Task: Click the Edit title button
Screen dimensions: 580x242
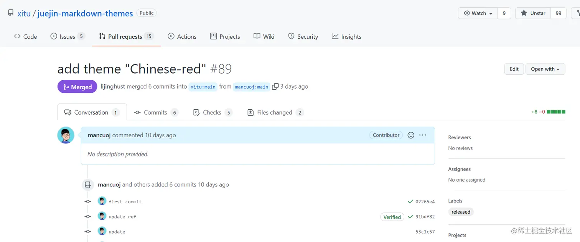Action: (x=514, y=69)
